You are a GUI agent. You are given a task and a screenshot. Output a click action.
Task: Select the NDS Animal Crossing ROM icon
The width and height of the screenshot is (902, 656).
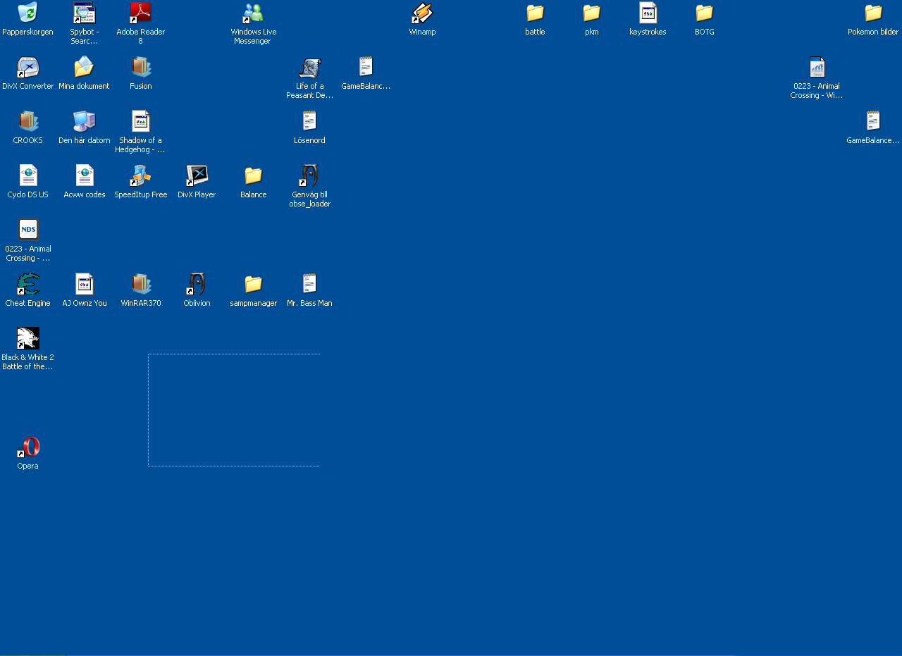[27, 230]
